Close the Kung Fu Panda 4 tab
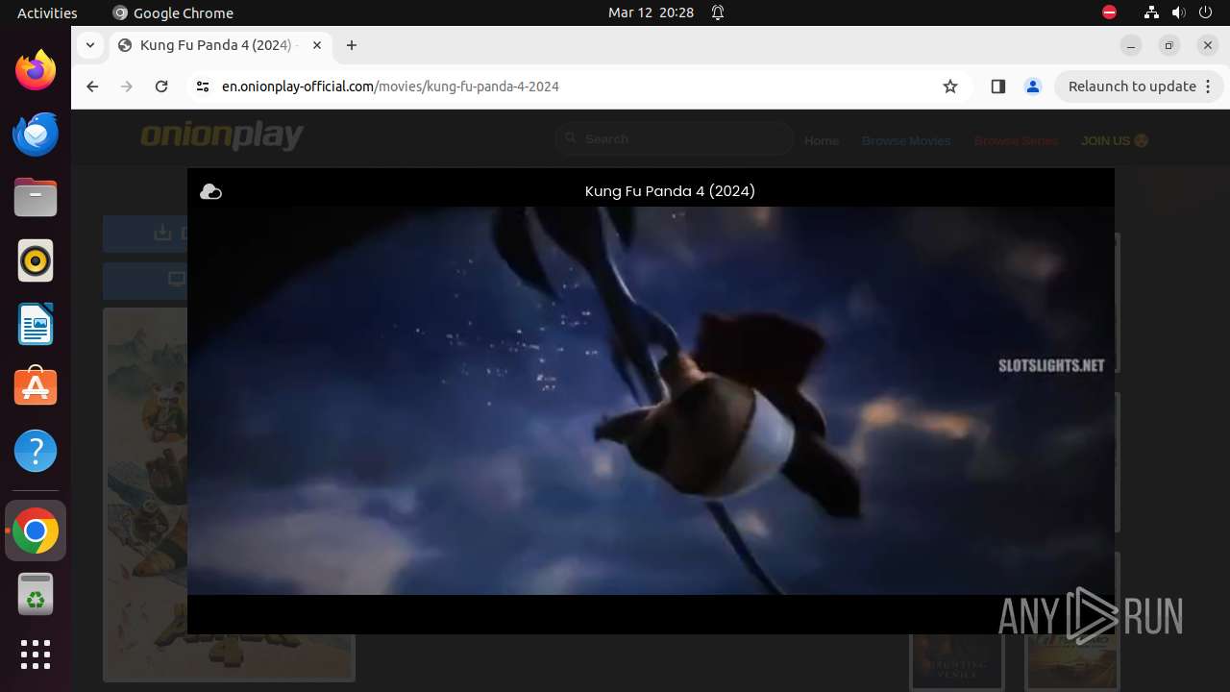 click(315, 45)
